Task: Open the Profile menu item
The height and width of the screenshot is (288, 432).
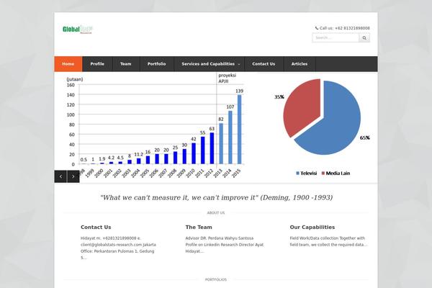Action: [x=97, y=64]
